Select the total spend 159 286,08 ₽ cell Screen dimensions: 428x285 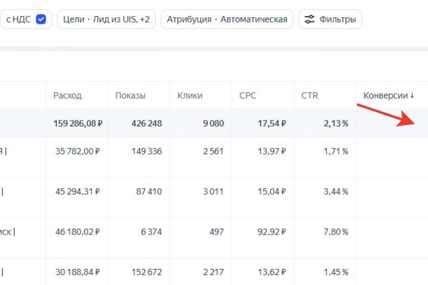78,123
